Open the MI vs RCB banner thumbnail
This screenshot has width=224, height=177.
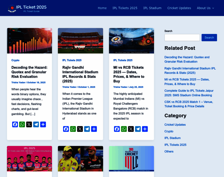click(131, 41)
